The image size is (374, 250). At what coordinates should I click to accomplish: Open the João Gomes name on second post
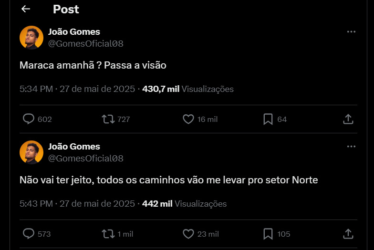(74, 147)
